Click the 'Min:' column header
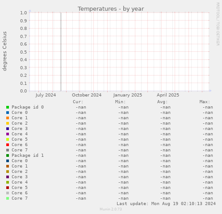Screen dimensions: 222x214 [x=120, y=102]
